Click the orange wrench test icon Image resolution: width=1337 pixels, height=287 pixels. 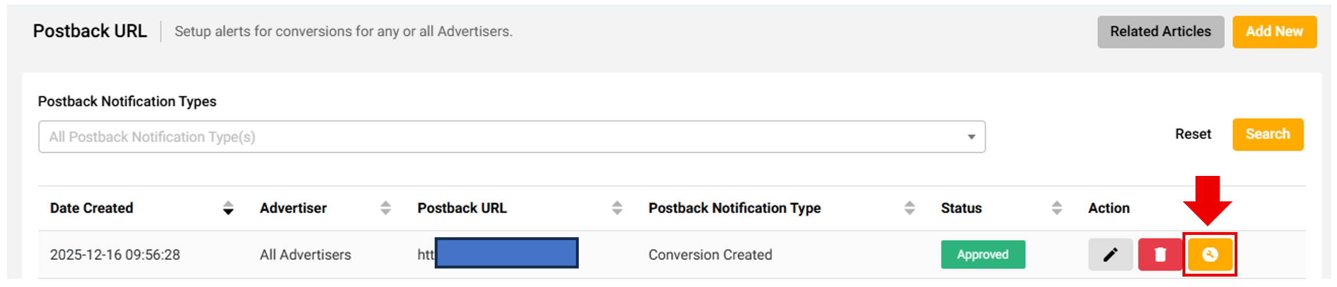point(1210,255)
